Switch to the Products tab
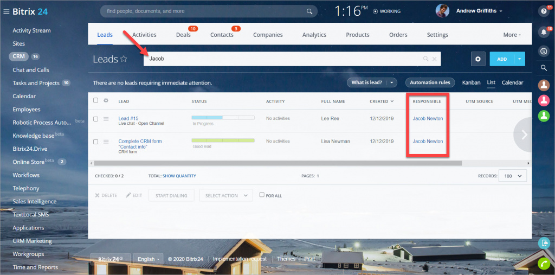 pos(358,35)
